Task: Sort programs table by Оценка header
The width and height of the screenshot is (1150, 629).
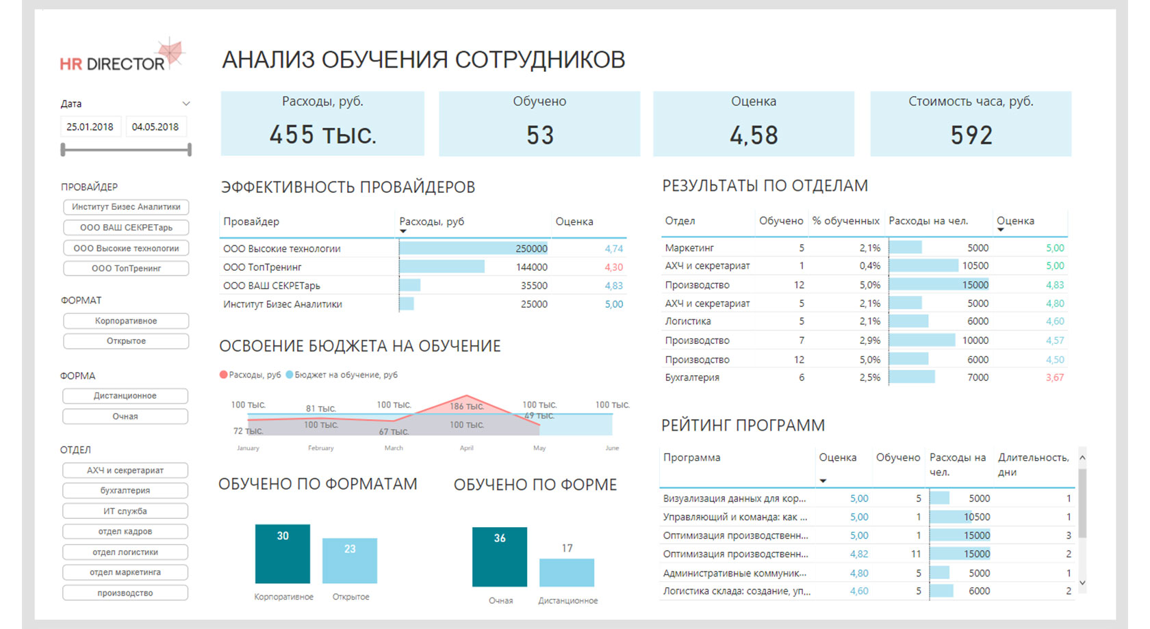Action: (838, 457)
